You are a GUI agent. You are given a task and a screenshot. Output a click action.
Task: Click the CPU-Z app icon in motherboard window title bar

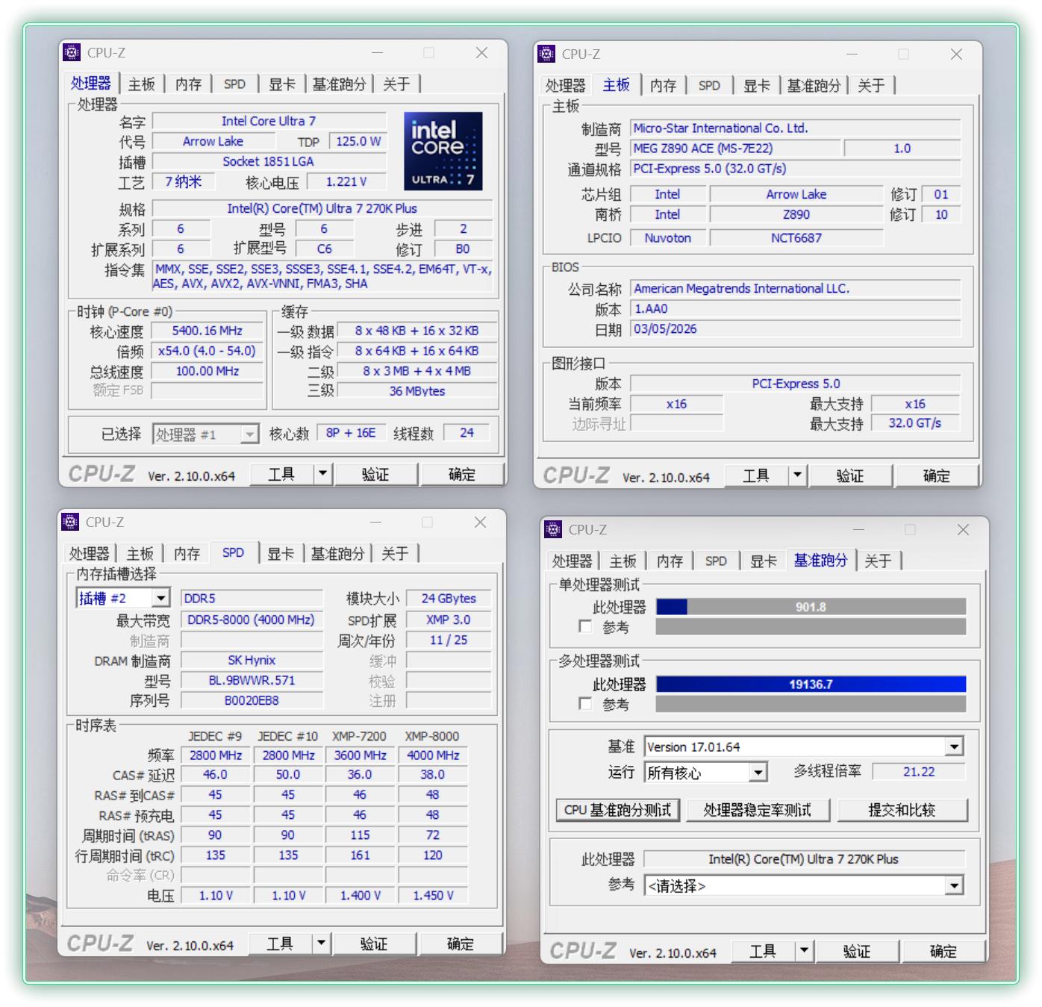pos(546,54)
